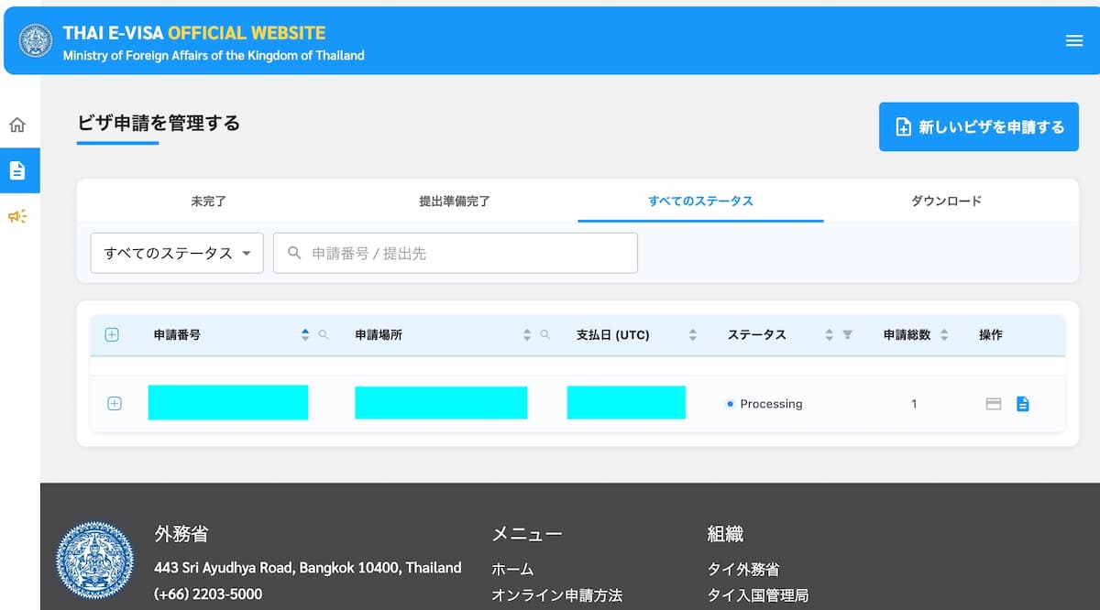Viewport: 1100px width, 610px height.
Task: Switch to the 未完了 tab
Action: (208, 201)
